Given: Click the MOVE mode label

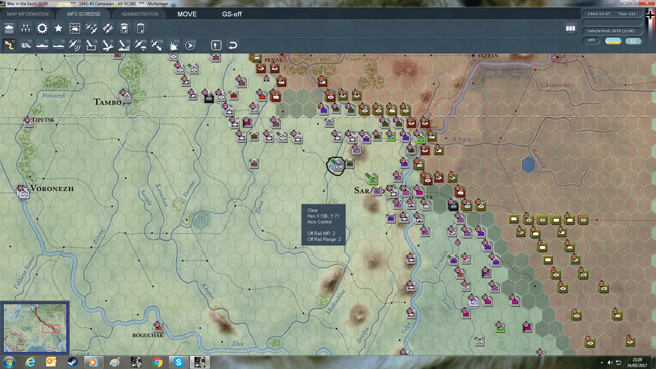Looking at the screenshot, I should point(187,14).
